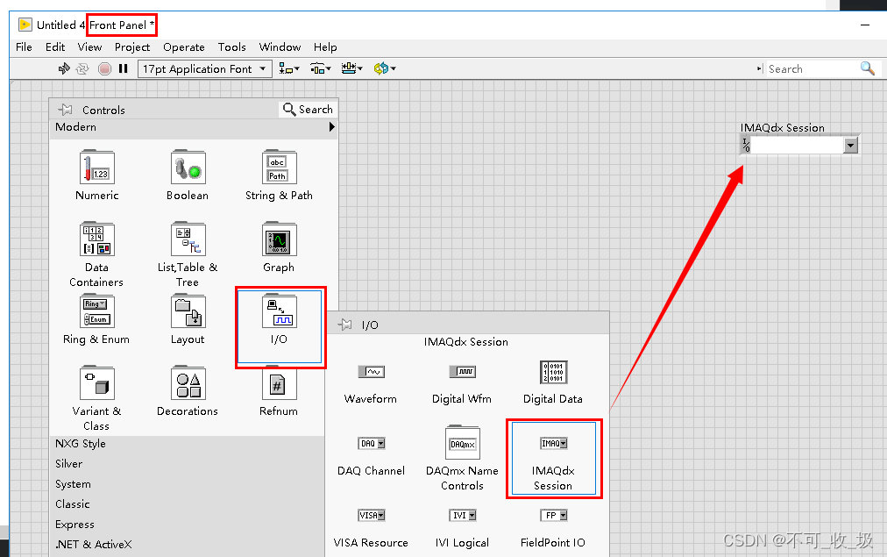
Task: Pin the Controls palette
Action: pos(65,110)
